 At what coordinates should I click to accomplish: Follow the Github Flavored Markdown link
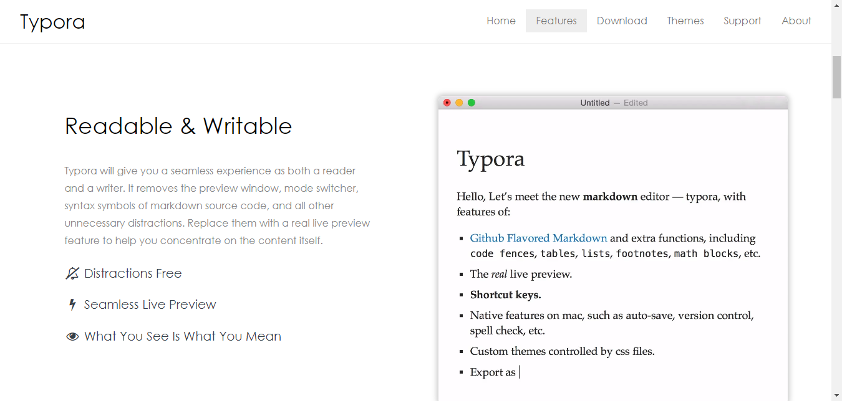(538, 238)
